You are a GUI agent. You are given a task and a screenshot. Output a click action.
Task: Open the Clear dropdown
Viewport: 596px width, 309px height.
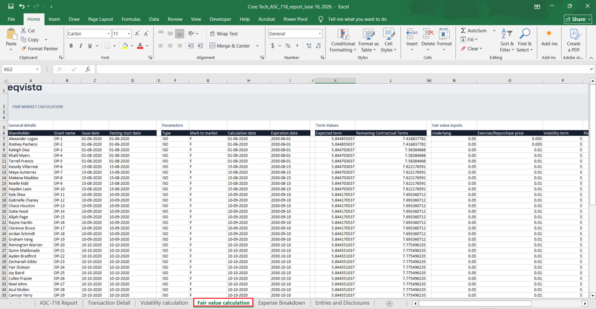tap(471, 49)
